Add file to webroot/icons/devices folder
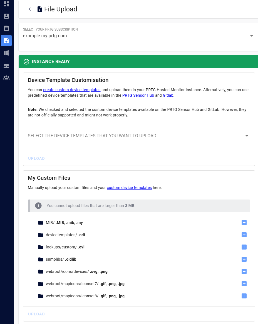 [x=244, y=271]
